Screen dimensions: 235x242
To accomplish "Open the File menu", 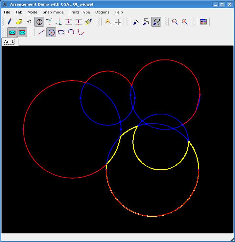I will point(7,12).
